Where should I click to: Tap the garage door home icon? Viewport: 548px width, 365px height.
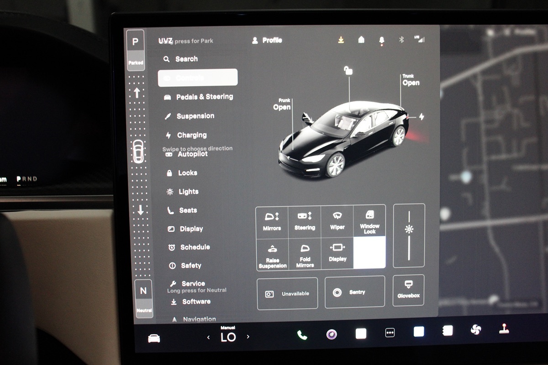click(x=361, y=40)
